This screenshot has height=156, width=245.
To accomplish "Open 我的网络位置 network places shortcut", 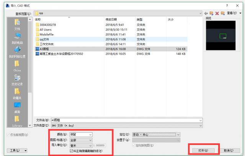I will [x=17, y=52].
